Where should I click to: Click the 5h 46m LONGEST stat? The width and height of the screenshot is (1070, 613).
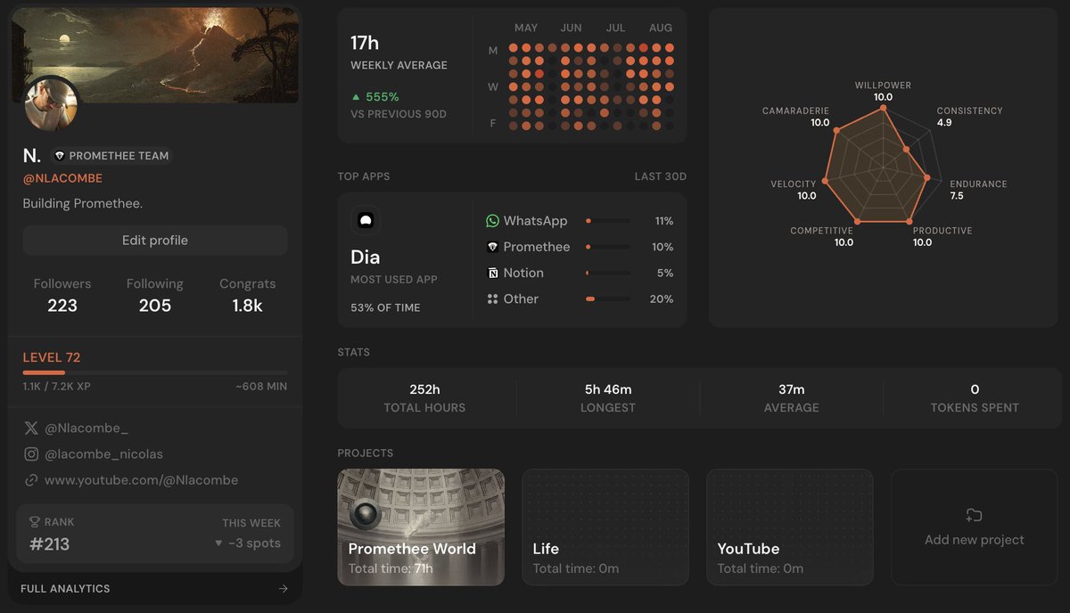tap(608, 398)
